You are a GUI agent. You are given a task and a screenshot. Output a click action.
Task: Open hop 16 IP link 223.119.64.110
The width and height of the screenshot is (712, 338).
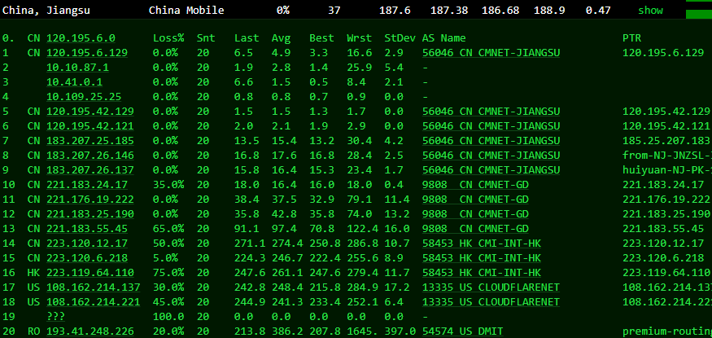90,273
